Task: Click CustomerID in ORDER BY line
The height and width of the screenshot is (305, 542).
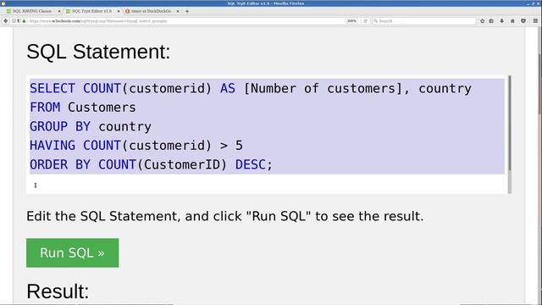Action: pos(182,164)
